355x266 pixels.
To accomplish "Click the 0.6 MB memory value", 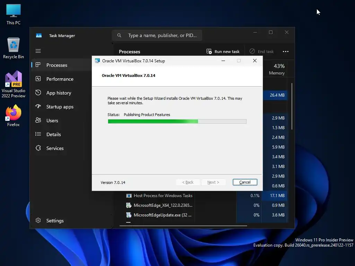I will point(278,186).
